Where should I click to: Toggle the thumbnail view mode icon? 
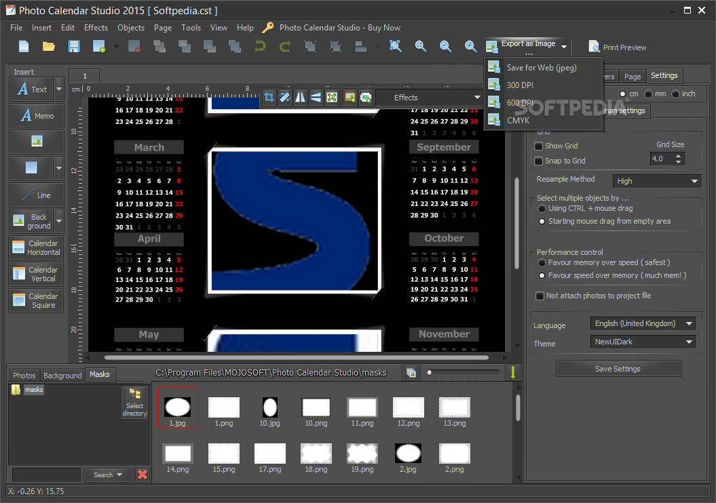click(x=411, y=373)
